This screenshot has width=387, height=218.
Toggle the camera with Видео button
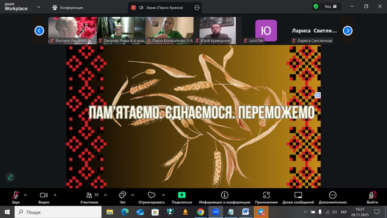44,195
